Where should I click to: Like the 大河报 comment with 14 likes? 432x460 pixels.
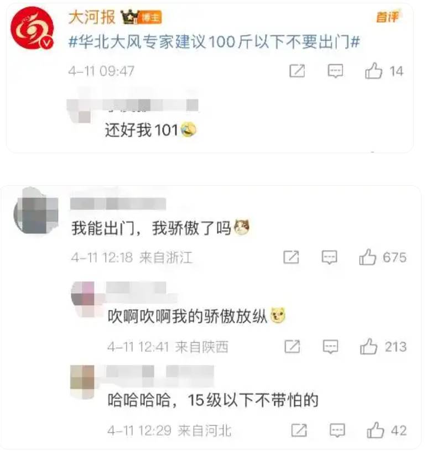[x=384, y=71]
